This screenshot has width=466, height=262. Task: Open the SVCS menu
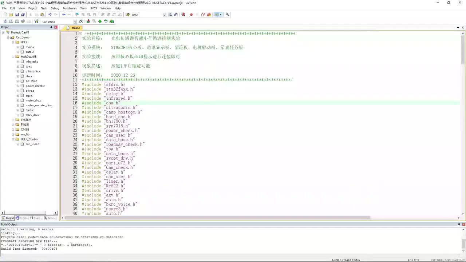[94, 8]
